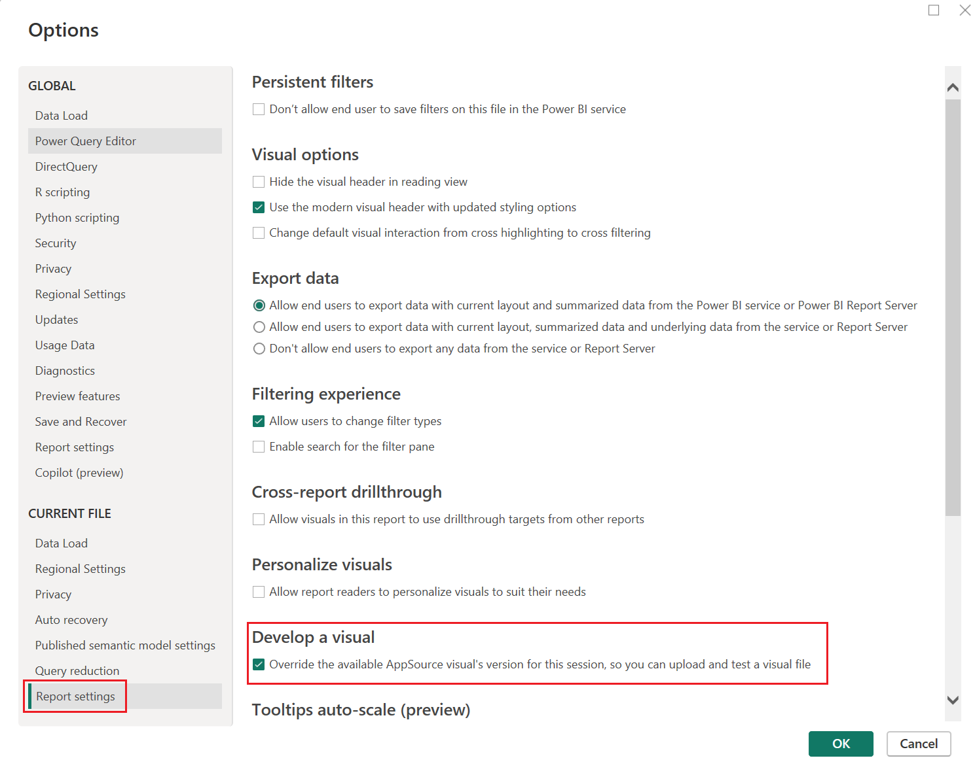Enable "Hide the visual header in reading view"
The image size is (973, 773).
coord(259,182)
